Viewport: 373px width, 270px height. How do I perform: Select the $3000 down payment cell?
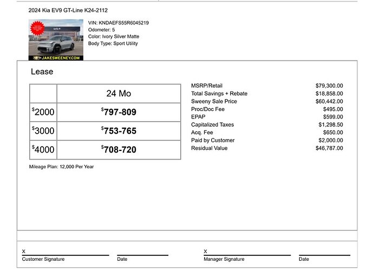[x=43, y=131]
